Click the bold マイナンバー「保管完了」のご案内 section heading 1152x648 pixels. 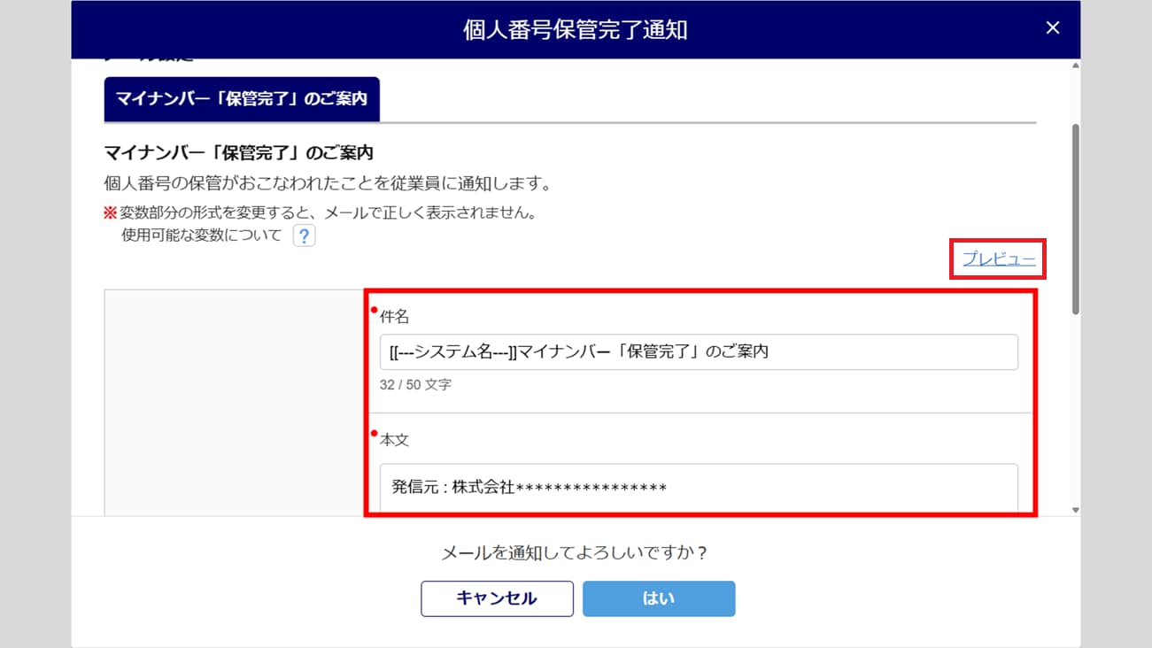coord(238,153)
